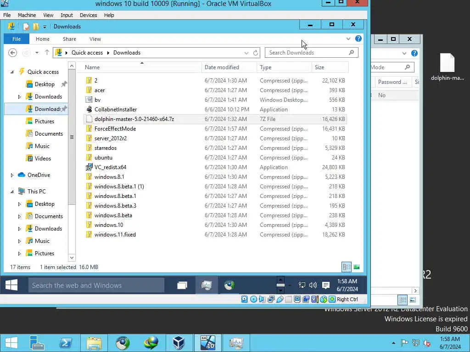Viewport: 470px width, 352px height.
Task: Open the VirtualBox File menu
Action: [x=7, y=15]
